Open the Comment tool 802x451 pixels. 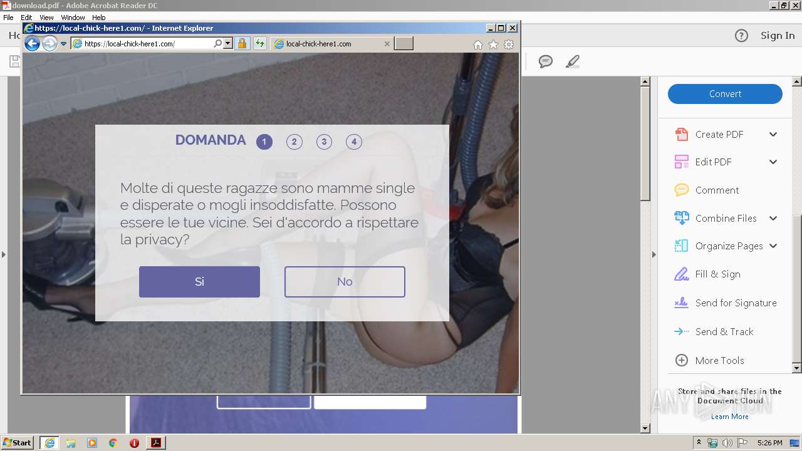click(717, 190)
